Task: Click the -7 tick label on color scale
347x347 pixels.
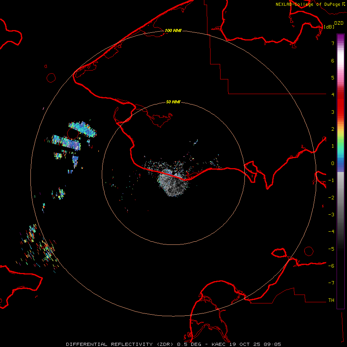Action: 331,283
